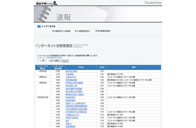Open 帝京富士(中期・首都圏) school link
The width and height of the screenshot is (196, 128).
pyautogui.click(x=74, y=83)
